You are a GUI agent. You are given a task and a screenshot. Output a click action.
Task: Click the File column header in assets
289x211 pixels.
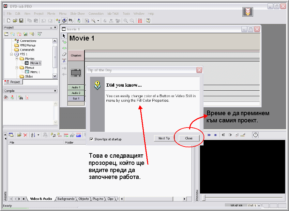(x=36, y=142)
